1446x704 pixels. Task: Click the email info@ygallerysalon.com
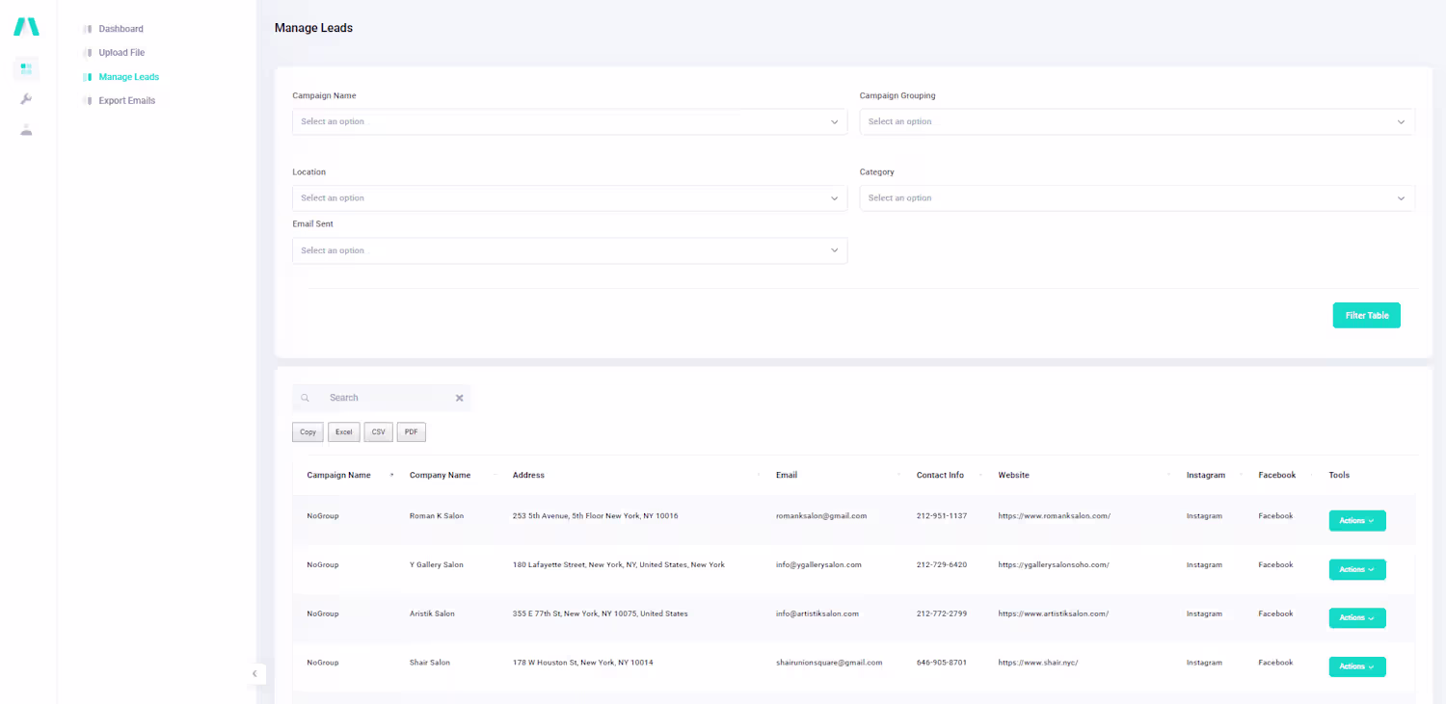tap(818, 565)
